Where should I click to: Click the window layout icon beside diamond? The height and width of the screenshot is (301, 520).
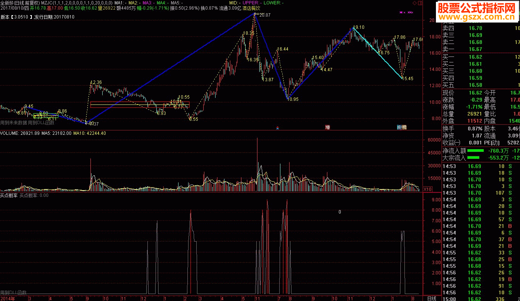pos(420,3)
